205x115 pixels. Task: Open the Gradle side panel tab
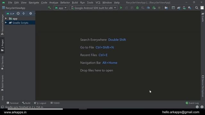203,17
